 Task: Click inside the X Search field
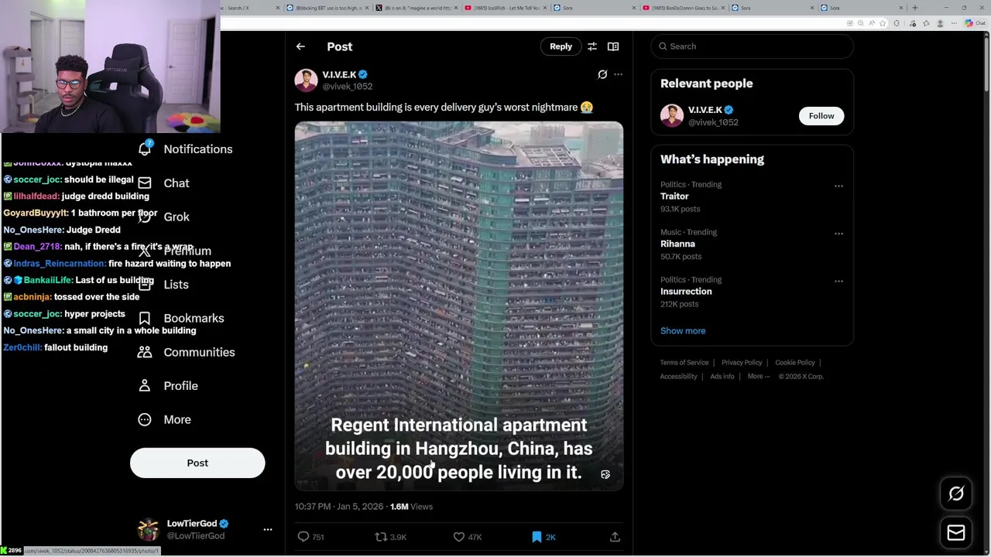(753, 46)
